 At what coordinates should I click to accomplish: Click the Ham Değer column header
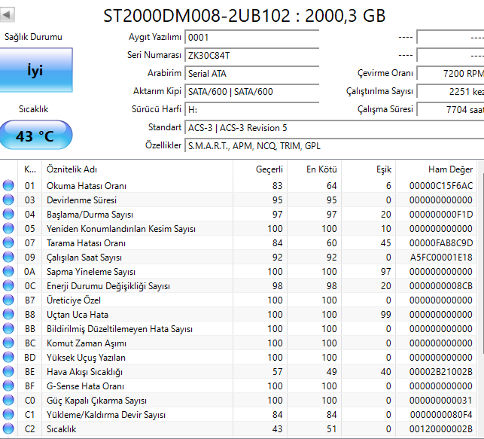pyautogui.click(x=436, y=169)
